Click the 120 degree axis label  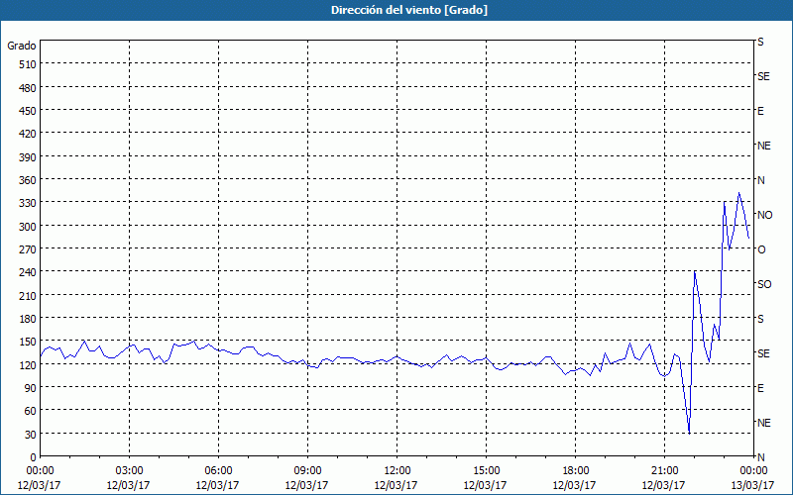28,364
